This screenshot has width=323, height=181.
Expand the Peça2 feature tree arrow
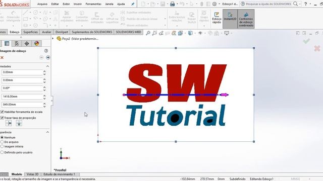tap(53, 39)
